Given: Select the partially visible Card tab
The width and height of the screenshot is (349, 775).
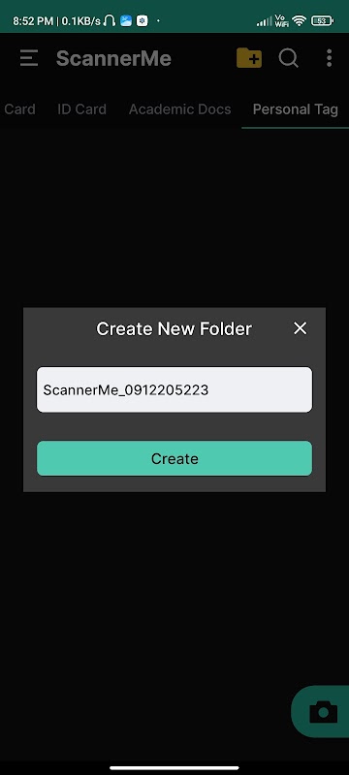Looking at the screenshot, I should [18, 109].
